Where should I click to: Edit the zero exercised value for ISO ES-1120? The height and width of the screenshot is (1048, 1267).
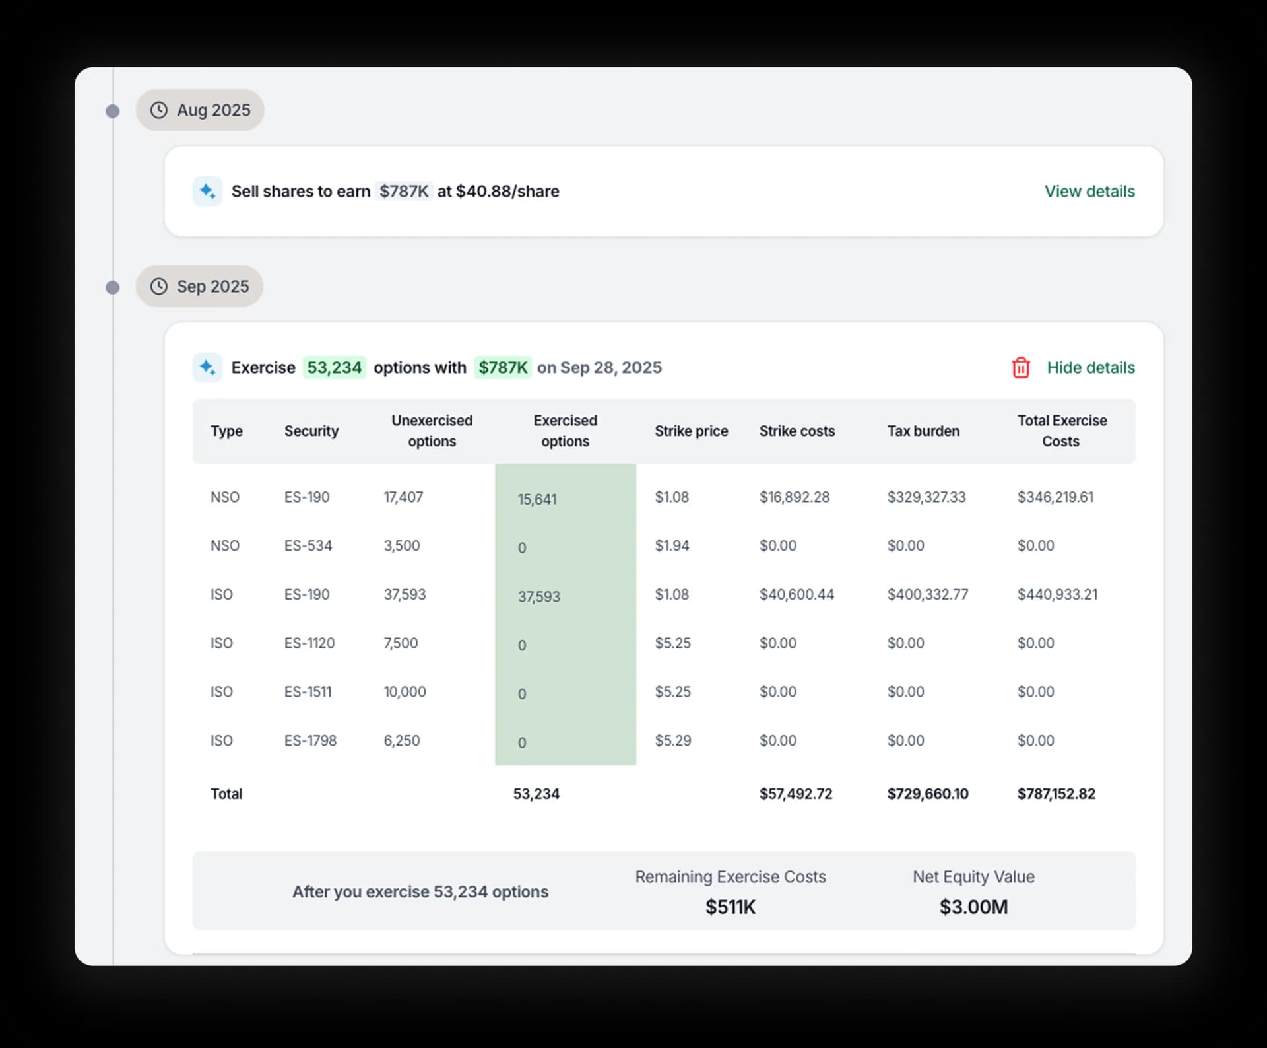pyautogui.click(x=522, y=645)
